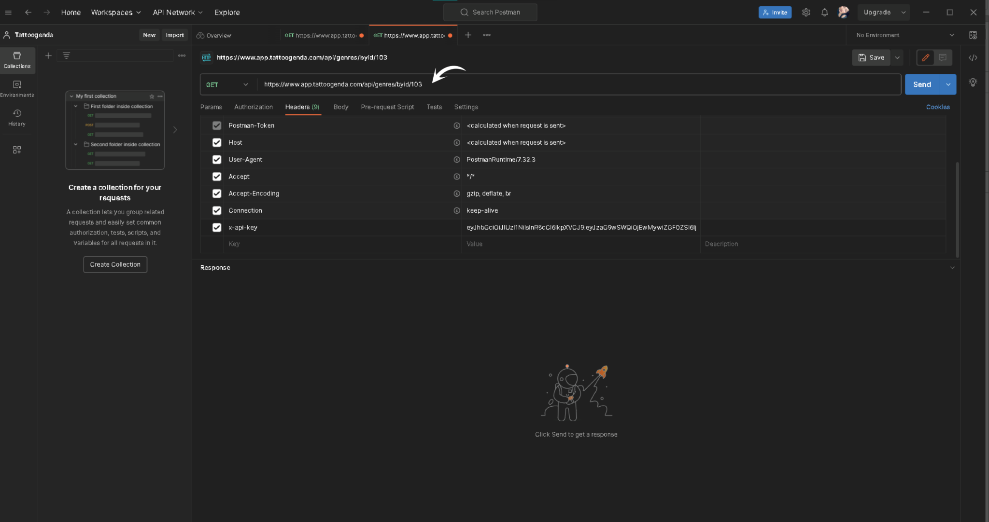This screenshot has width=989, height=522.
Task: Open the code snippet icon
Action: click(x=973, y=58)
